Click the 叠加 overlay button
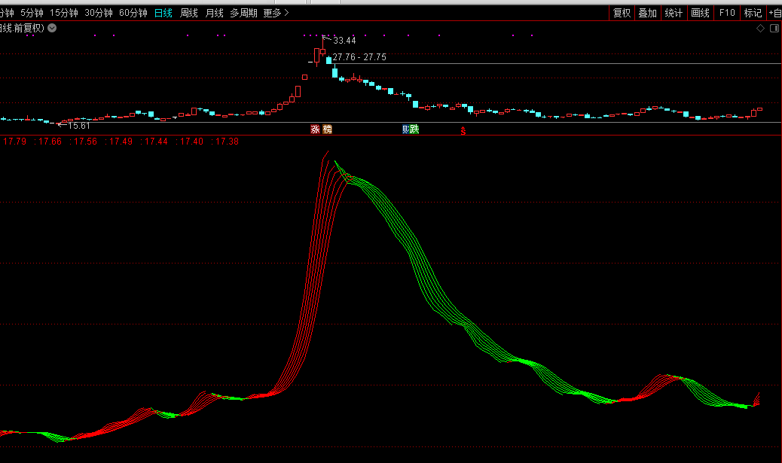Image resolution: width=782 pixels, height=463 pixels. click(647, 13)
